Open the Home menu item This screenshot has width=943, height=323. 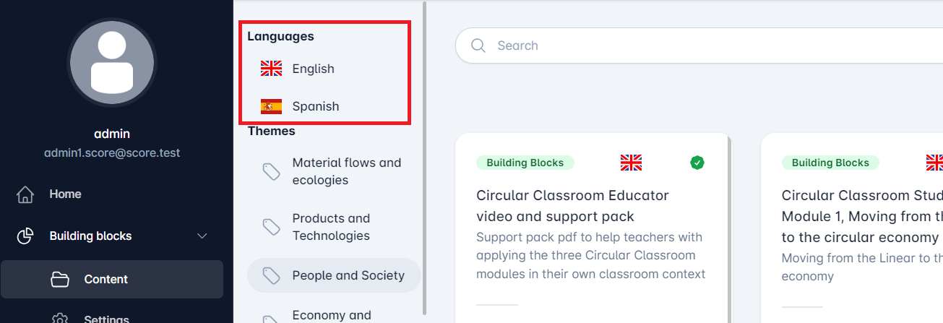click(x=65, y=194)
